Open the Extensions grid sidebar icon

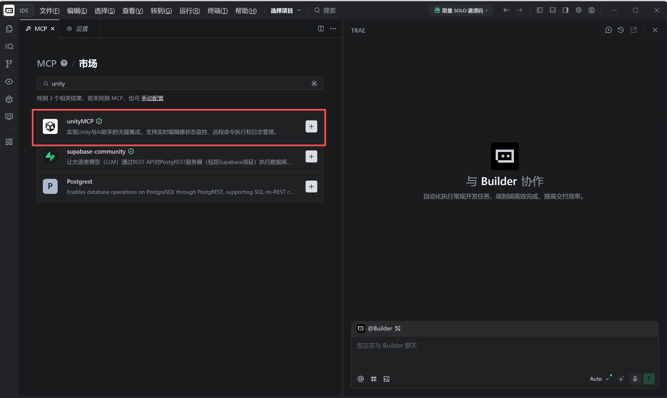9,142
